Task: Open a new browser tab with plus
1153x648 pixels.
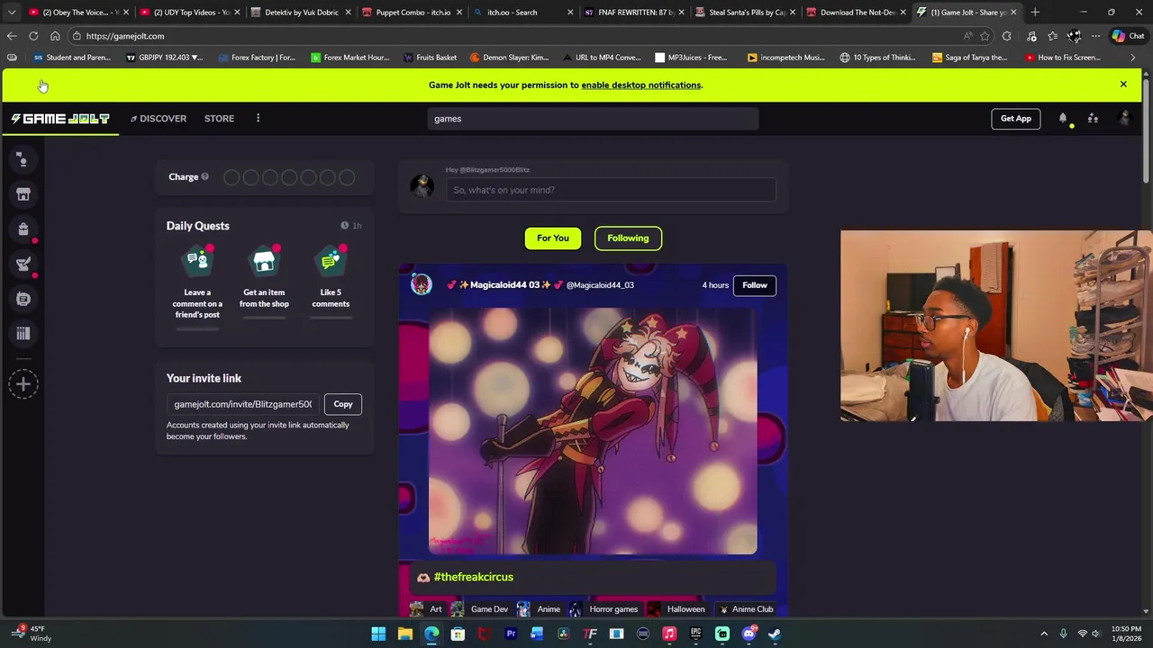Action: click(1035, 13)
